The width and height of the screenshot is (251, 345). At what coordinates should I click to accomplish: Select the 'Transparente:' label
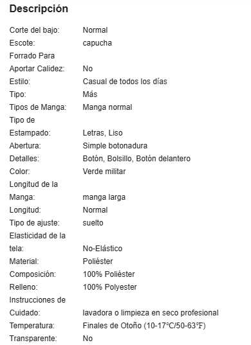tap(33, 339)
